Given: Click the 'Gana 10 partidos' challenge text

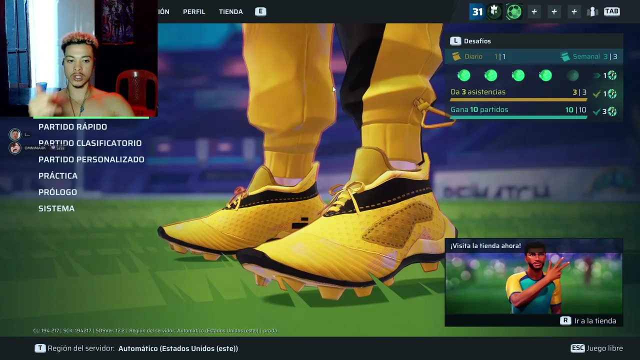Looking at the screenshot, I should pyautogui.click(x=479, y=109).
